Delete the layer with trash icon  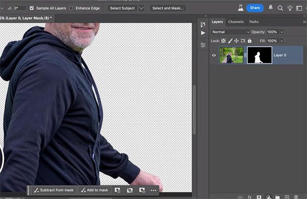point(296,197)
